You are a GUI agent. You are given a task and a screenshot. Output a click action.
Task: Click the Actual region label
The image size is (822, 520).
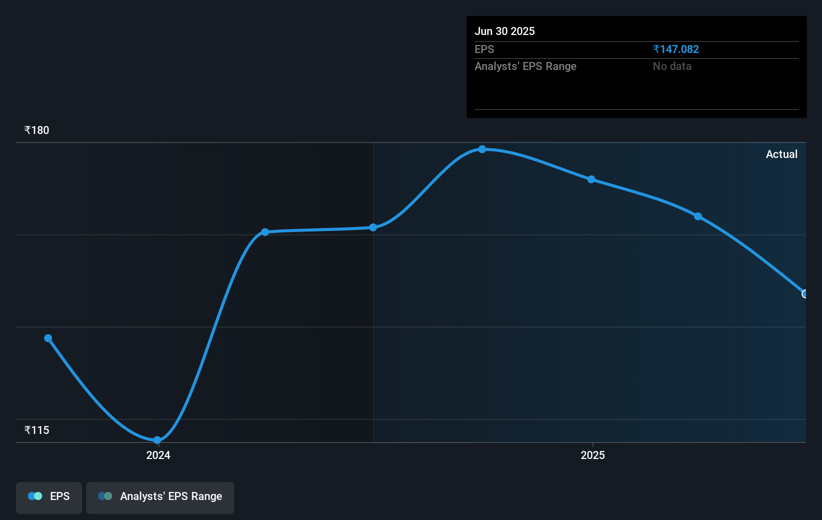[781, 154]
